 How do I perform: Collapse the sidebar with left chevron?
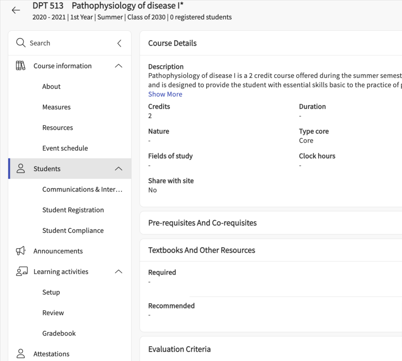click(119, 43)
